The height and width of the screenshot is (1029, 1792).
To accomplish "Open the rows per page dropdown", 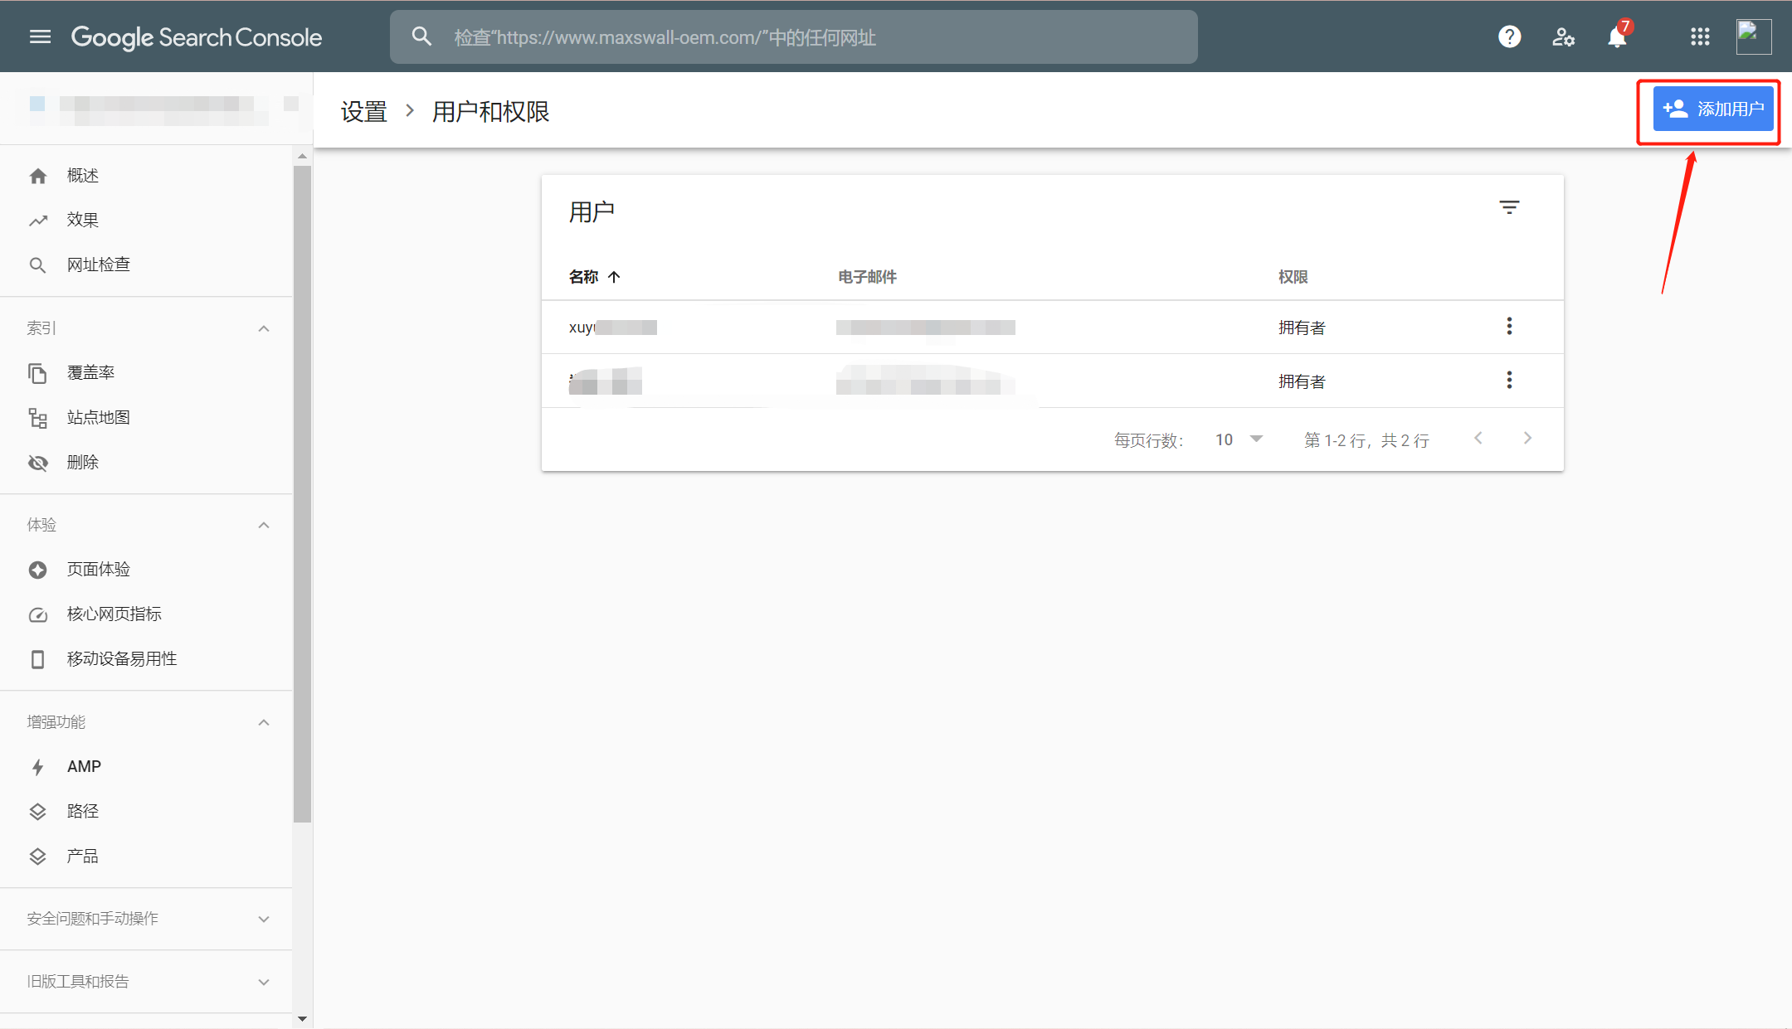I will 1239,439.
